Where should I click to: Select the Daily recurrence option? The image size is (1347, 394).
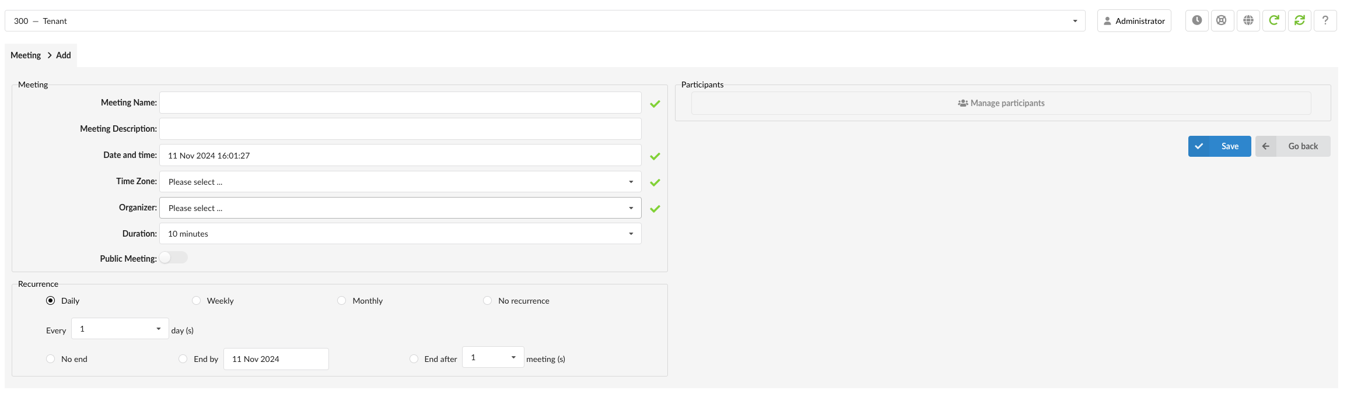point(51,301)
